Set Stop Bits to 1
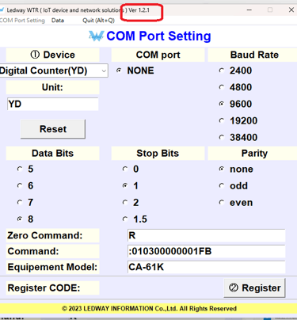Screen dimensions: 297x320 click(x=125, y=185)
